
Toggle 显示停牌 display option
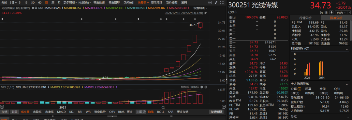point(156,3)
